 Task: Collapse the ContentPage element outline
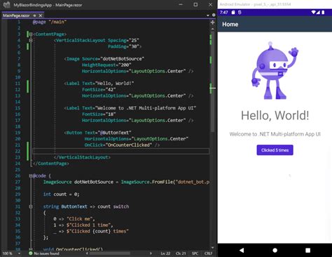(31, 34)
